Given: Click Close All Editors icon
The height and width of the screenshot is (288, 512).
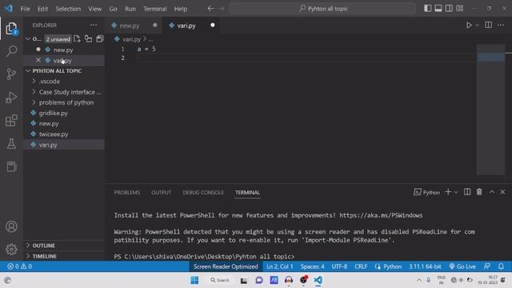Looking at the screenshot, I should click(x=99, y=39).
